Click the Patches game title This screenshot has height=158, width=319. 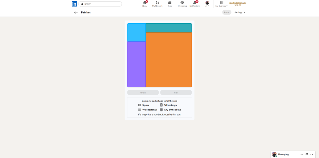click(86, 12)
